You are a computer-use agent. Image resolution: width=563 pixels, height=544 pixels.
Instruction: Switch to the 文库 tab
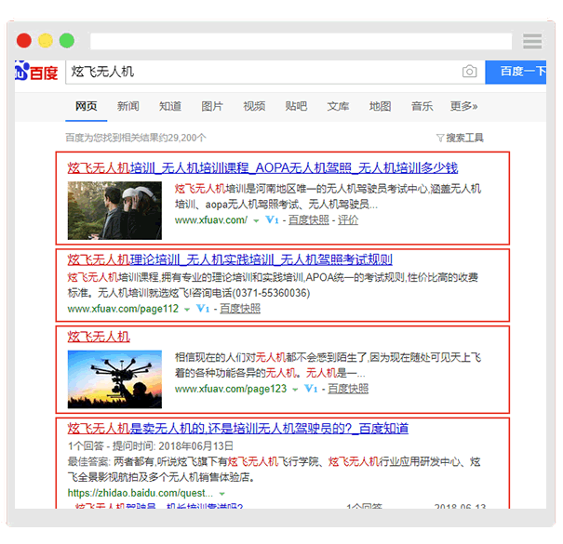pos(338,106)
